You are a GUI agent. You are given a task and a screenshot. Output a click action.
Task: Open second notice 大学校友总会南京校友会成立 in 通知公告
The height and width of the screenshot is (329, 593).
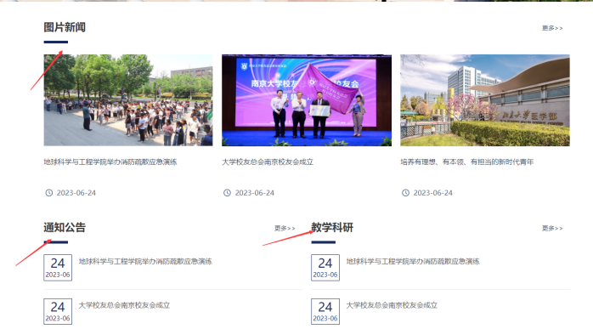point(124,305)
